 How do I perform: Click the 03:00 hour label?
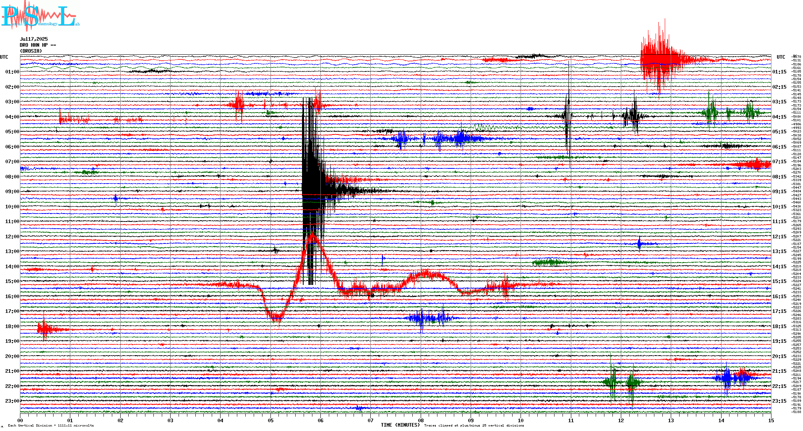click(x=12, y=102)
